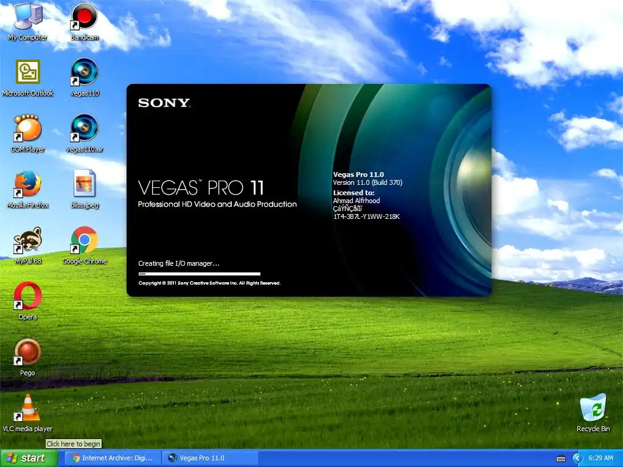Select the vegas110 shortcut icon
The width and height of the screenshot is (623, 467).
(84, 78)
